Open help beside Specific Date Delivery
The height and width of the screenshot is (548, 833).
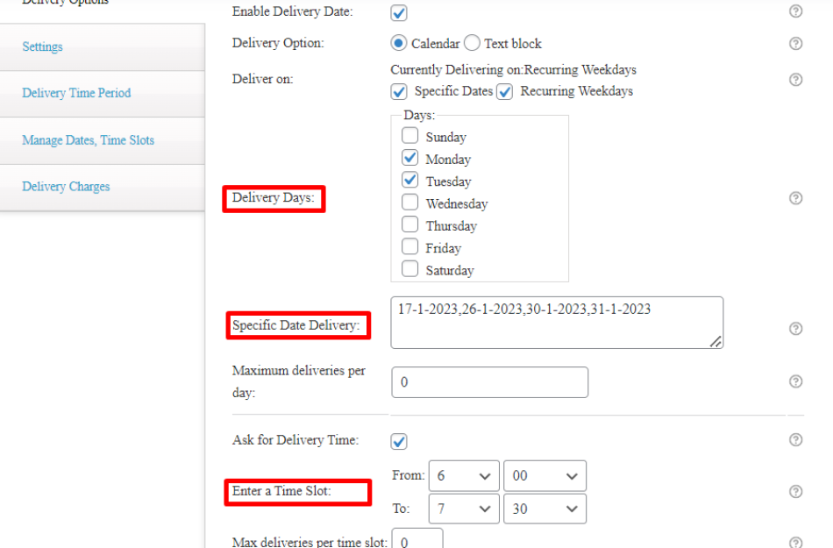pyautogui.click(x=795, y=328)
